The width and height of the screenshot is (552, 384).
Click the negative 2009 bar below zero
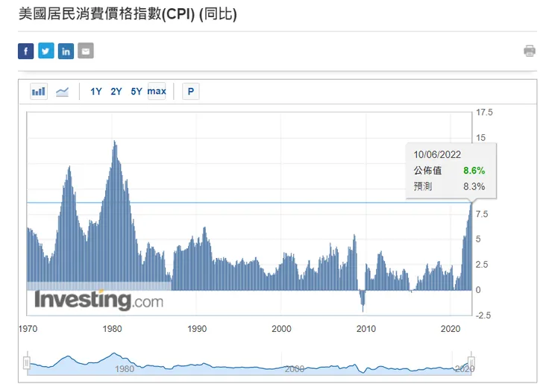(x=363, y=301)
